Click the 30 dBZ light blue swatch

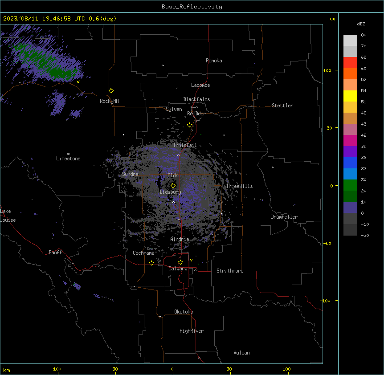[350, 174]
